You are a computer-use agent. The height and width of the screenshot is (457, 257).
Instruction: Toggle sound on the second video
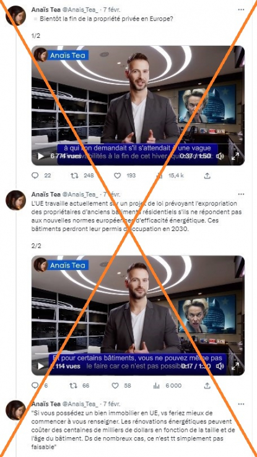220,366
